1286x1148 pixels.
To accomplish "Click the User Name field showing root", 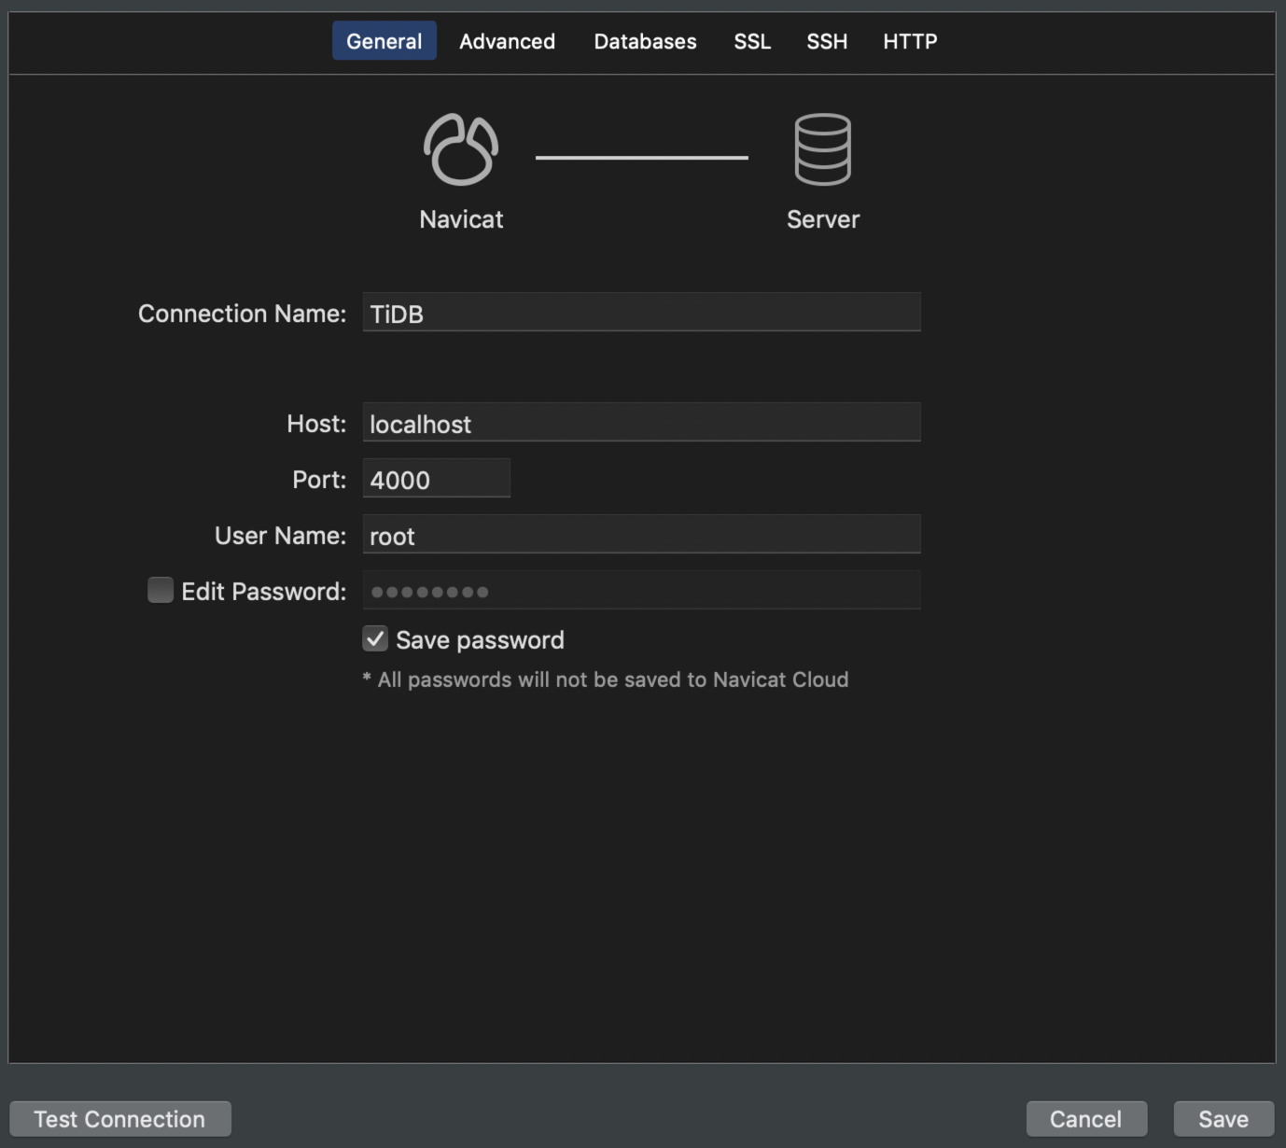I will click(641, 534).
